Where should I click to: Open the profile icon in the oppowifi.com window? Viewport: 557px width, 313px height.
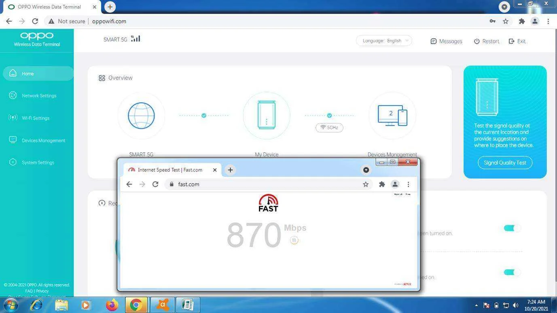(x=535, y=21)
